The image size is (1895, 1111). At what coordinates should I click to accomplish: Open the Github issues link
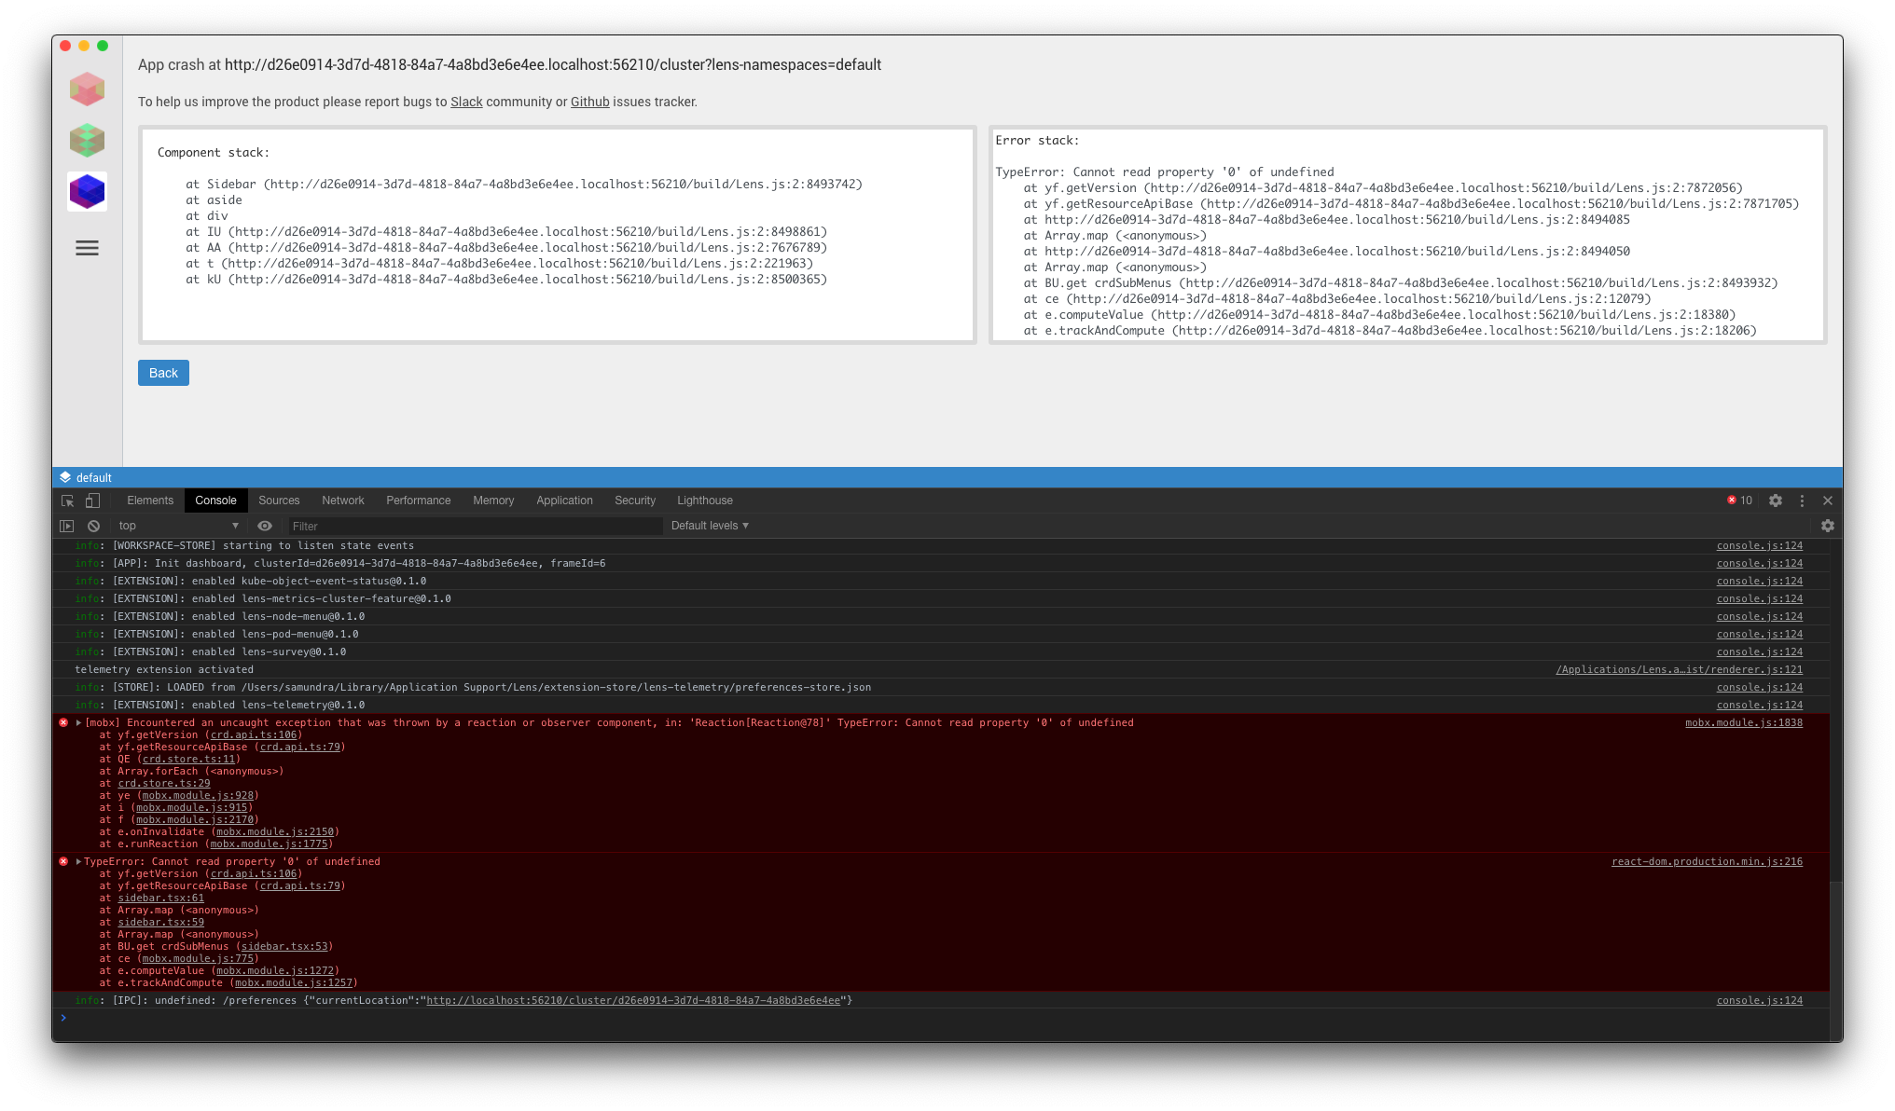coord(589,102)
